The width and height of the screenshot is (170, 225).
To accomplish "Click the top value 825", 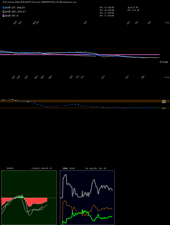I will coord(85,23).
